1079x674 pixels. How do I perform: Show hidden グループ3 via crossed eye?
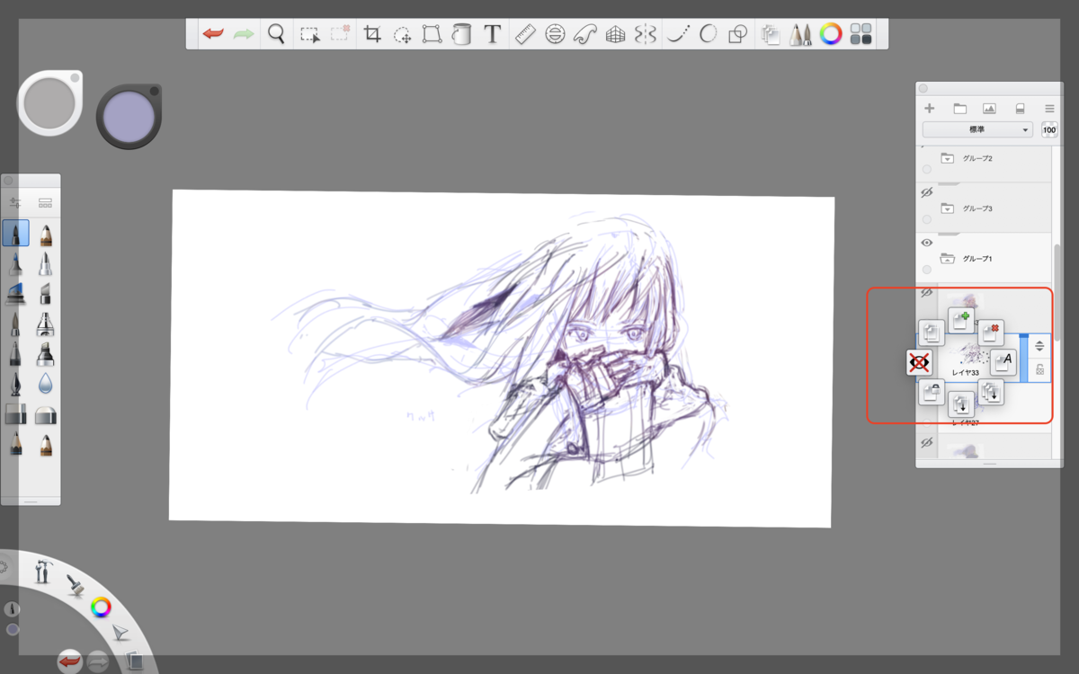pos(927,193)
